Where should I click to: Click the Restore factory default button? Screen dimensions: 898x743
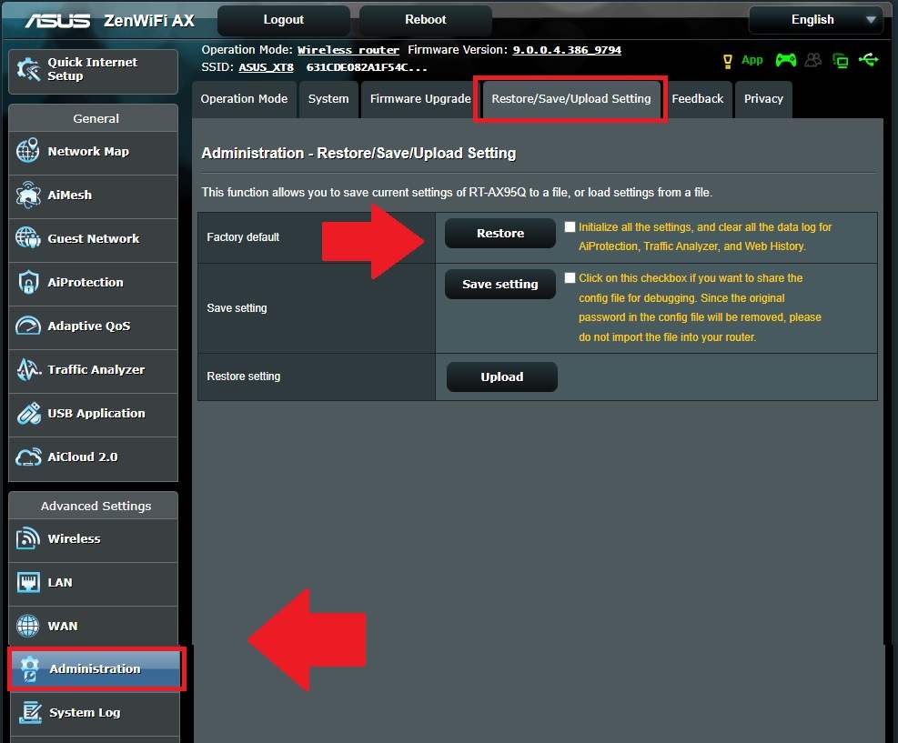pos(500,233)
